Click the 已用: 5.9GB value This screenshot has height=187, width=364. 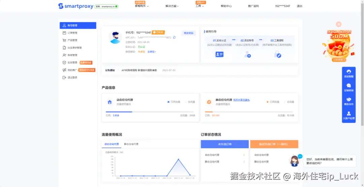pyautogui.click(x=112, y=115)
